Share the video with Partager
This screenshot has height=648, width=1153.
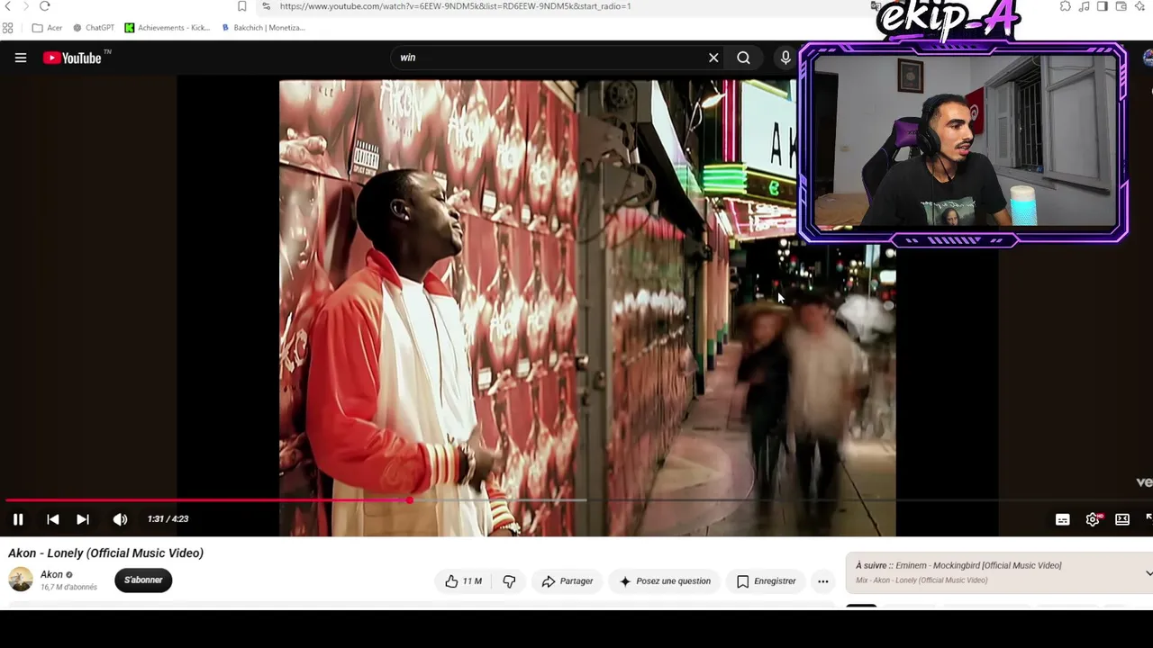click(x=567, y=581)
